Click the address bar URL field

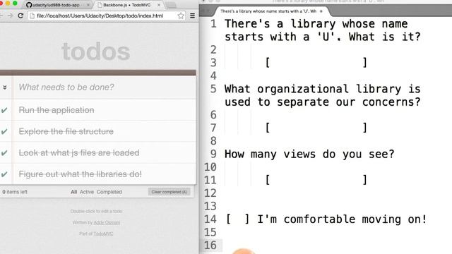click(100, 16)
